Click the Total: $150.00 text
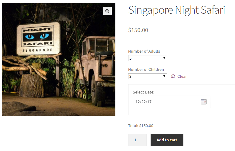235x151 pixels. click(x=141, y=126)
